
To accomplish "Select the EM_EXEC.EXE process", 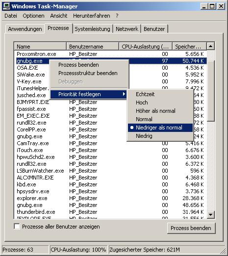I will 33,116.
